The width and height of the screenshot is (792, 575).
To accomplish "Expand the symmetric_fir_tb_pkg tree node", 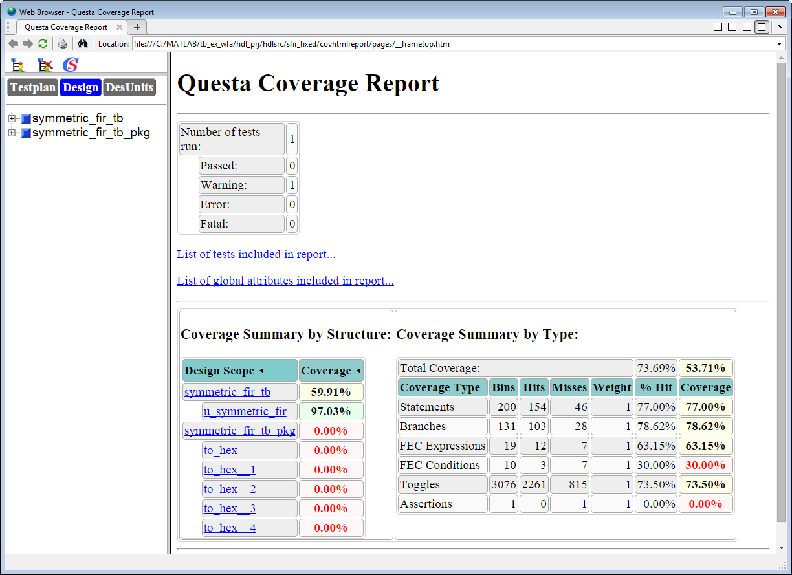I will 12,133.
